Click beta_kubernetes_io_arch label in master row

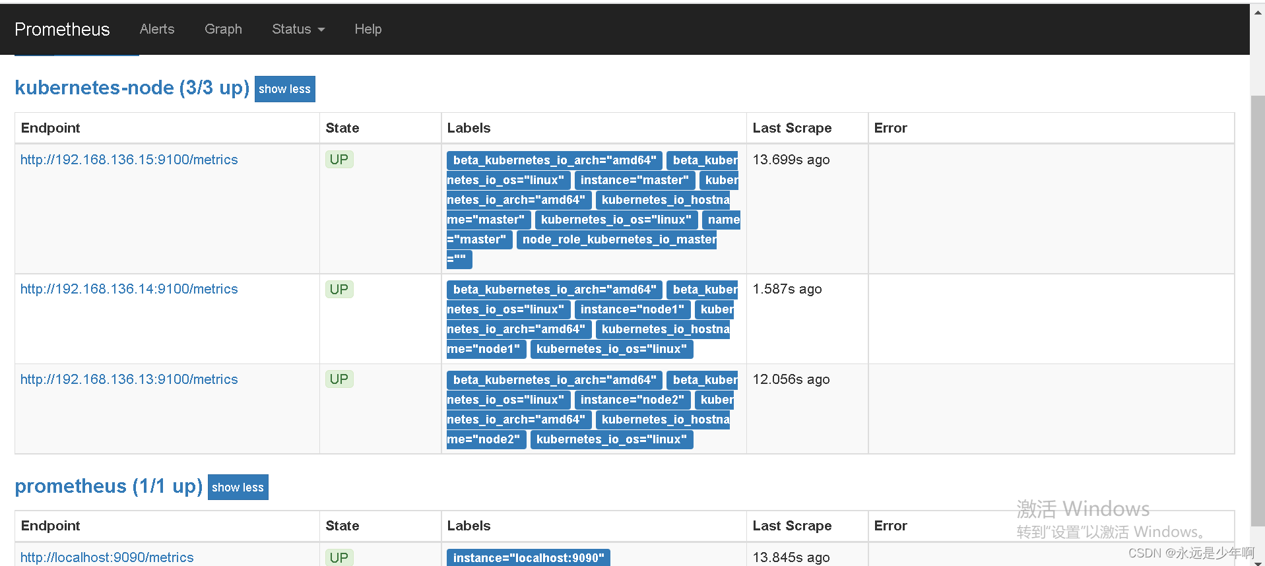tap(554, 160)
